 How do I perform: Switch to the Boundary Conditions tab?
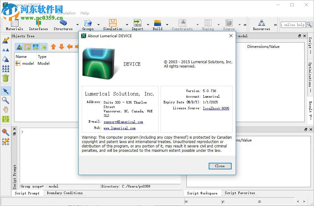click(65, 193)
